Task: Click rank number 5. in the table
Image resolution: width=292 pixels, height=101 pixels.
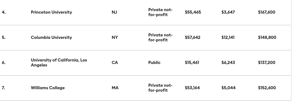Action: click(4, 37)
